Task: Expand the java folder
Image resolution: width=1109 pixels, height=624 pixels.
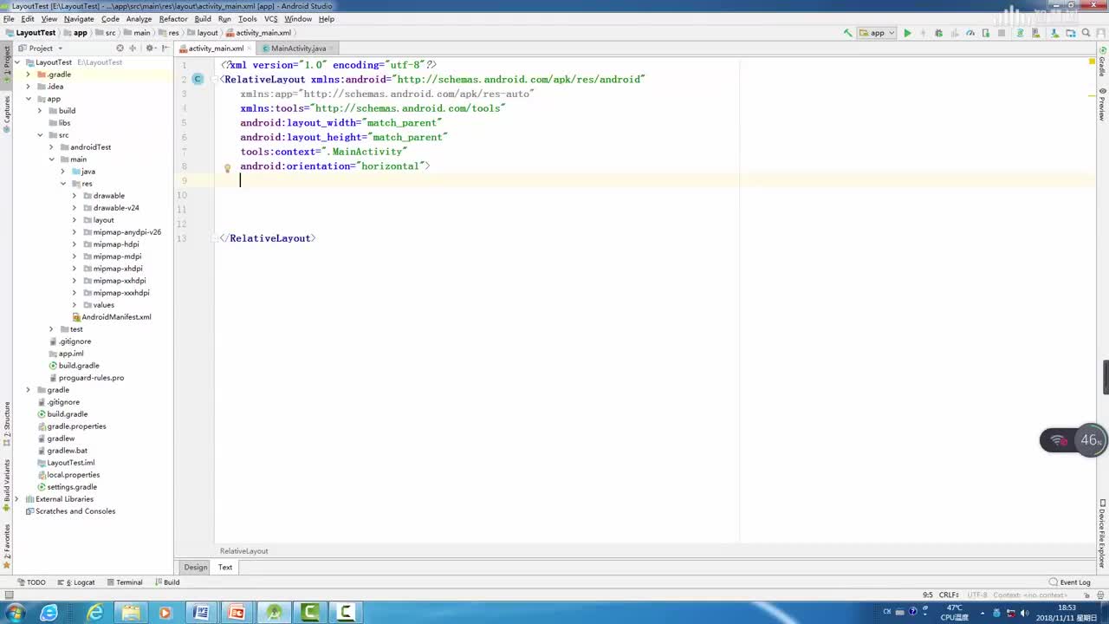Action: 62,172
